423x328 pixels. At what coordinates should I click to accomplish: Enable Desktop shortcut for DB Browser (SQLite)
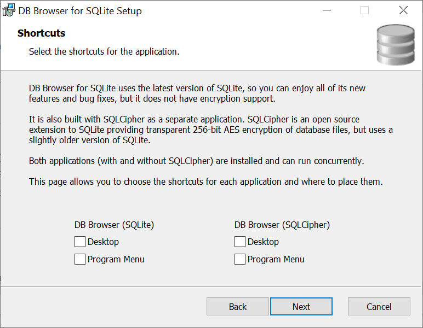click(80, 242)
